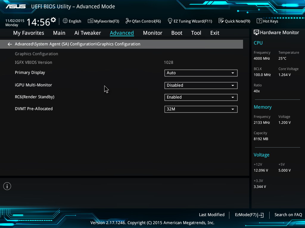Switch to the My Favorites tab

(29, 33)
